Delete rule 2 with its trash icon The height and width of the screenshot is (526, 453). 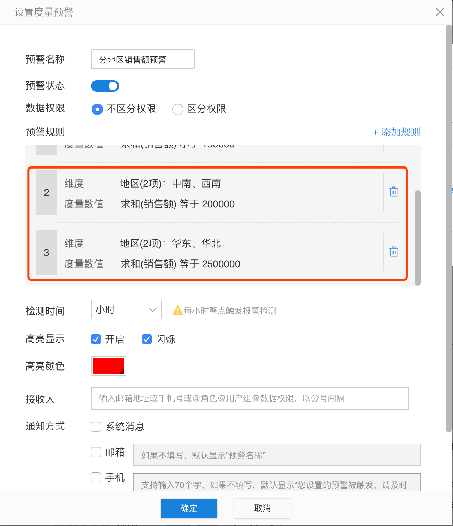pos(394,192)
